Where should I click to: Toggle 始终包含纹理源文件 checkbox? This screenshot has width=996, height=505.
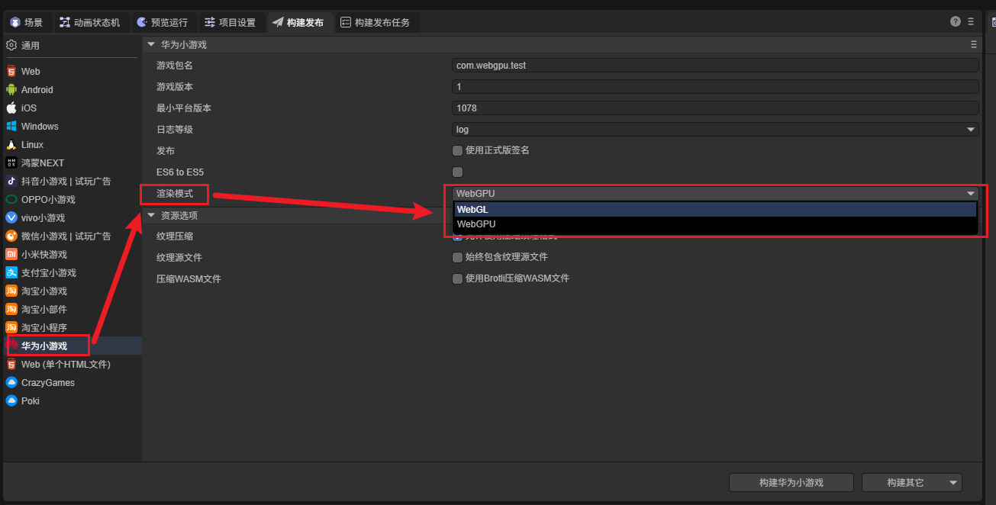pyautogui.click(x=458, y=257)
